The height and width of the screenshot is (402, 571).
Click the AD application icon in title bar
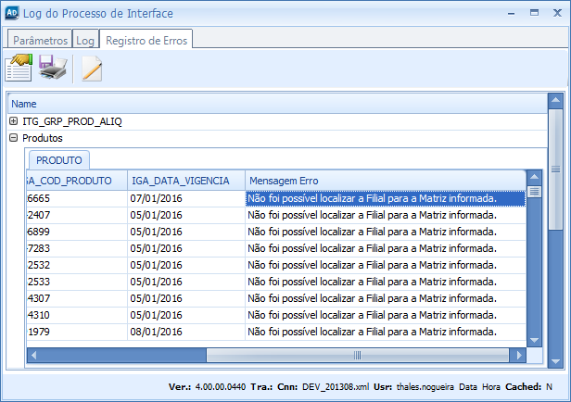point(12,13)
